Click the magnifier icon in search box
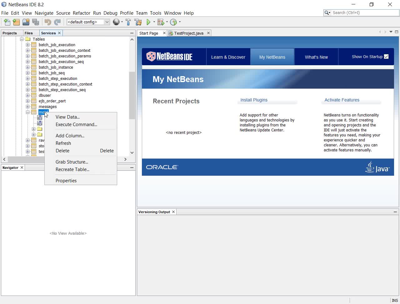This screenshot has width=400, height=304. [x=327, y=13]
